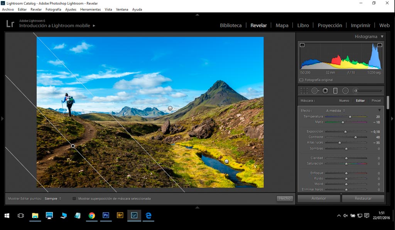The image size is (395, 230).
Task: Click the Temperatura slider handle
Action: (x=350, y=116)
